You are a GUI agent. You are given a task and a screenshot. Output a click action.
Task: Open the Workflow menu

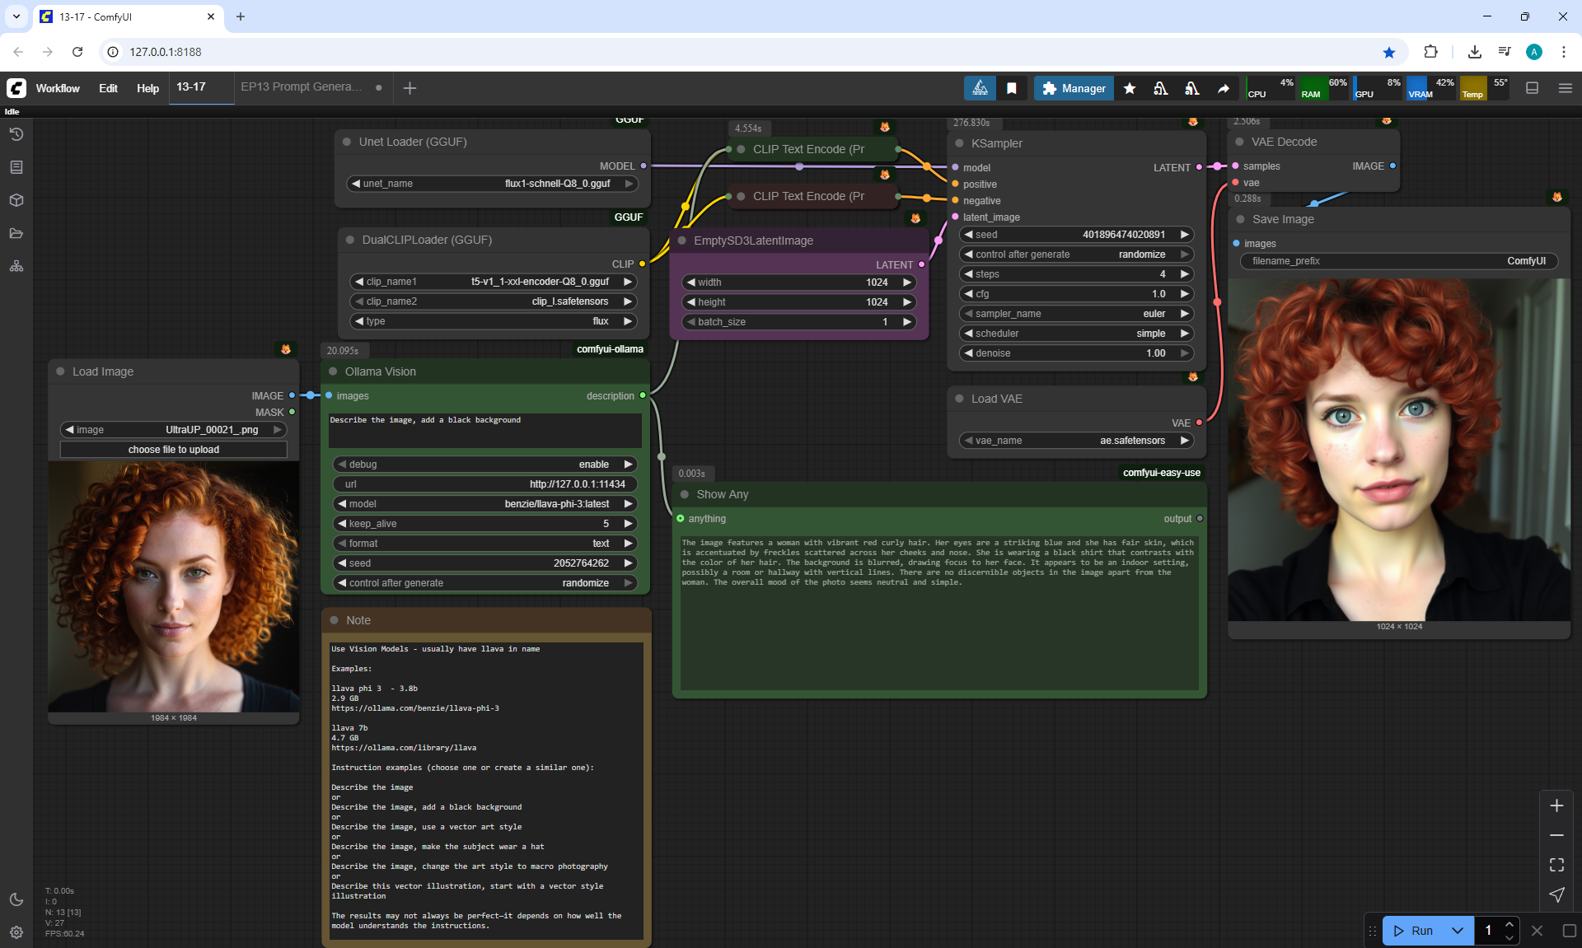[58, 88]
